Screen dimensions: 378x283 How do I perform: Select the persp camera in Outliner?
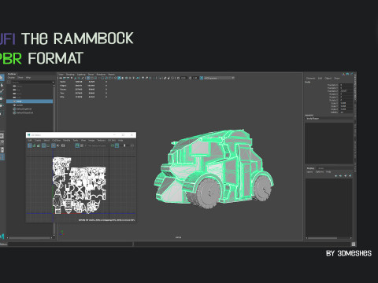click(x=18, y=86)
